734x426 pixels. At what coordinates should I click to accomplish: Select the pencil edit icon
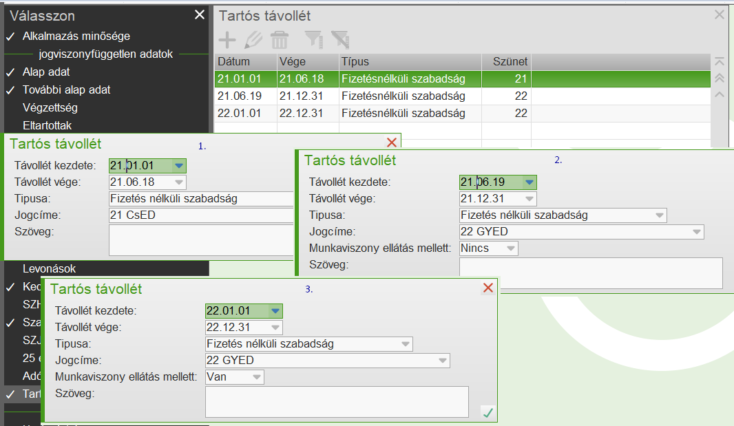pos(252,39)
